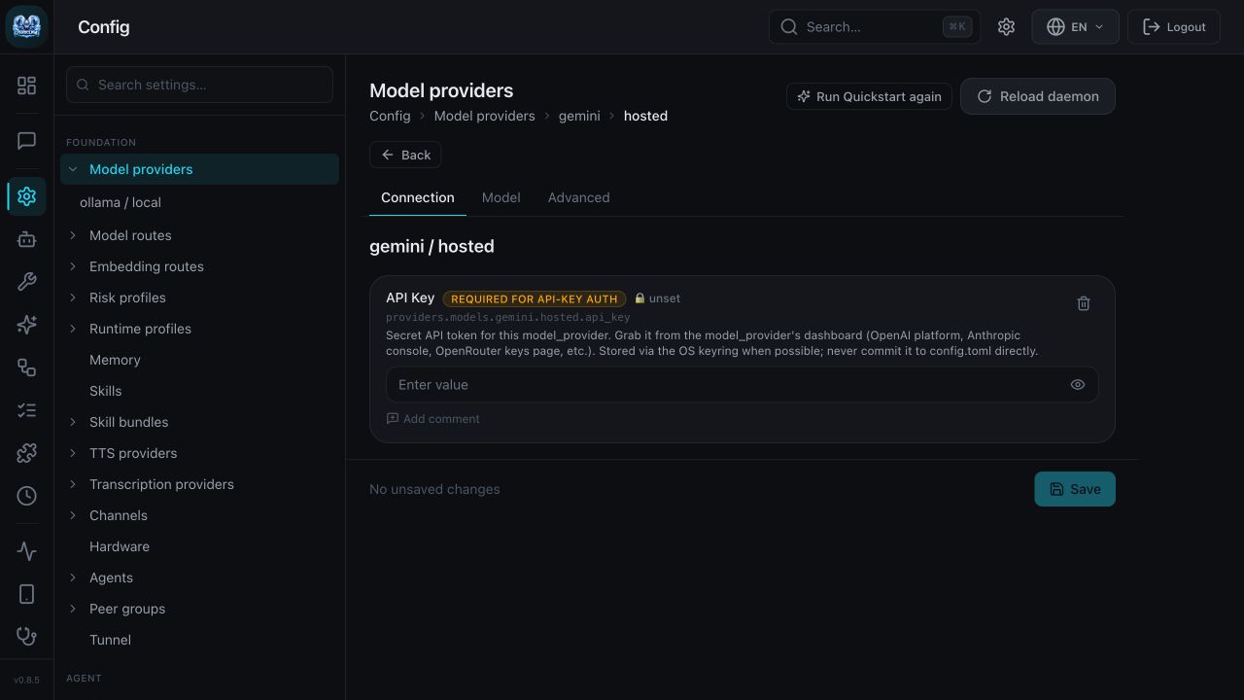Go to gemini in the breadcrumb
1244x700 pixels.
(579, 116)
